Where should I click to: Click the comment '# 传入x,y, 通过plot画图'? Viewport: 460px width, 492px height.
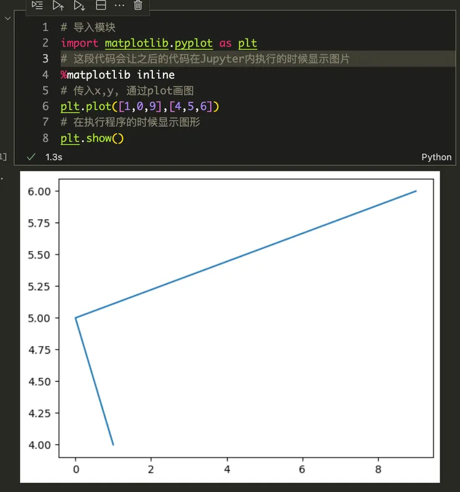point(127,91)
